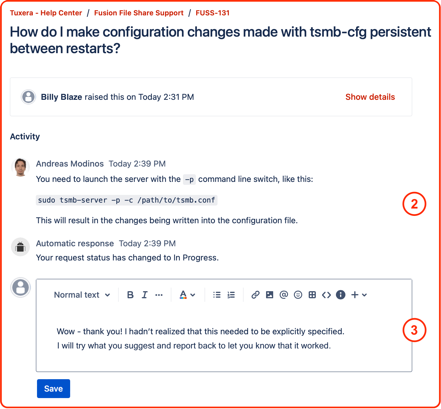Toggle bold formatting on the reply
The height and width of the screenshot is (409, 441).
(130, 294)
